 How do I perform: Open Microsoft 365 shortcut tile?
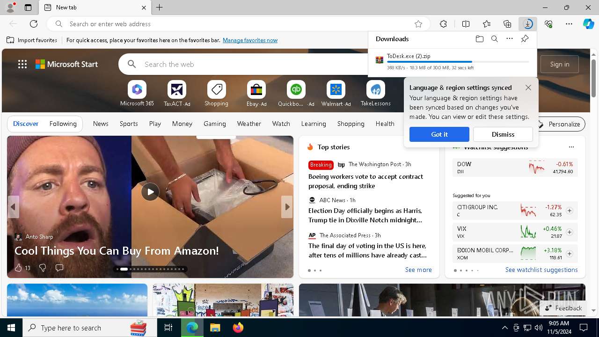point(137,94)
